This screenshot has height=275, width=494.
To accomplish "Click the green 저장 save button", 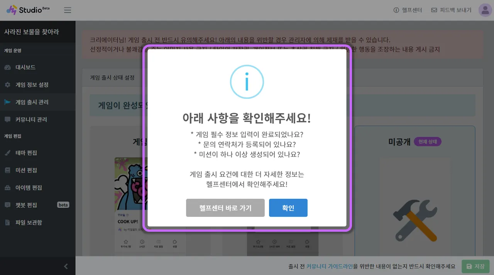I will tap(475, 267).
